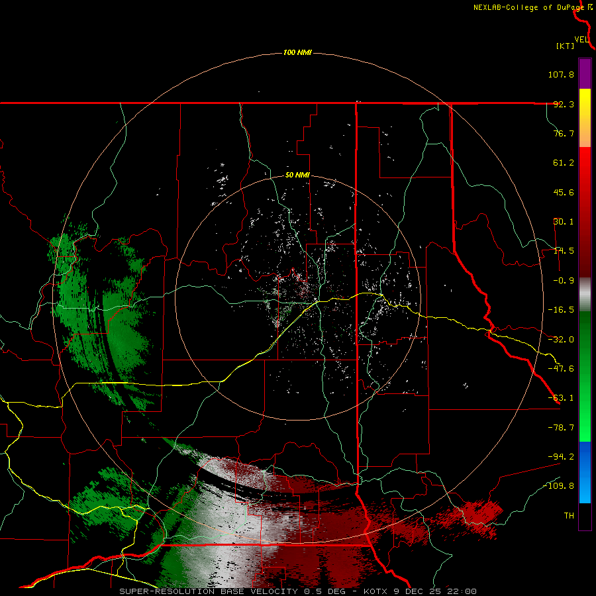
Task: Click the 100 NMI range ring label
Action: click(297, 52)
